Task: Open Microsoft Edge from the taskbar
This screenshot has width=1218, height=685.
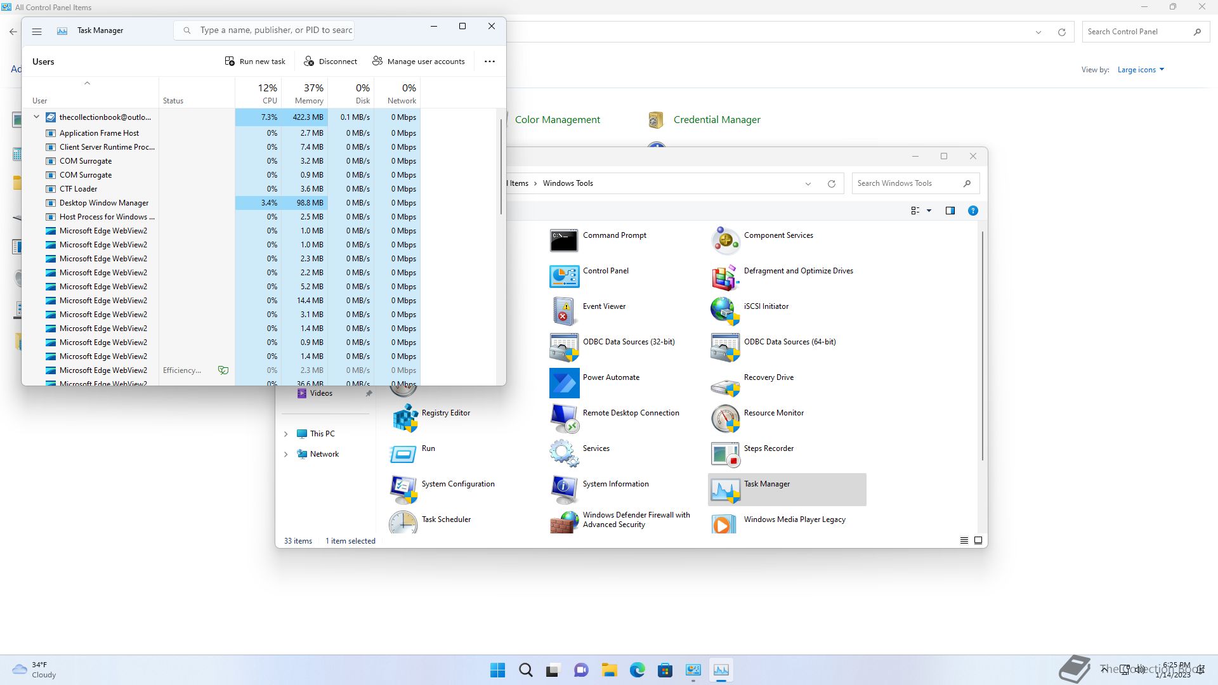Action: coord(637,670)
